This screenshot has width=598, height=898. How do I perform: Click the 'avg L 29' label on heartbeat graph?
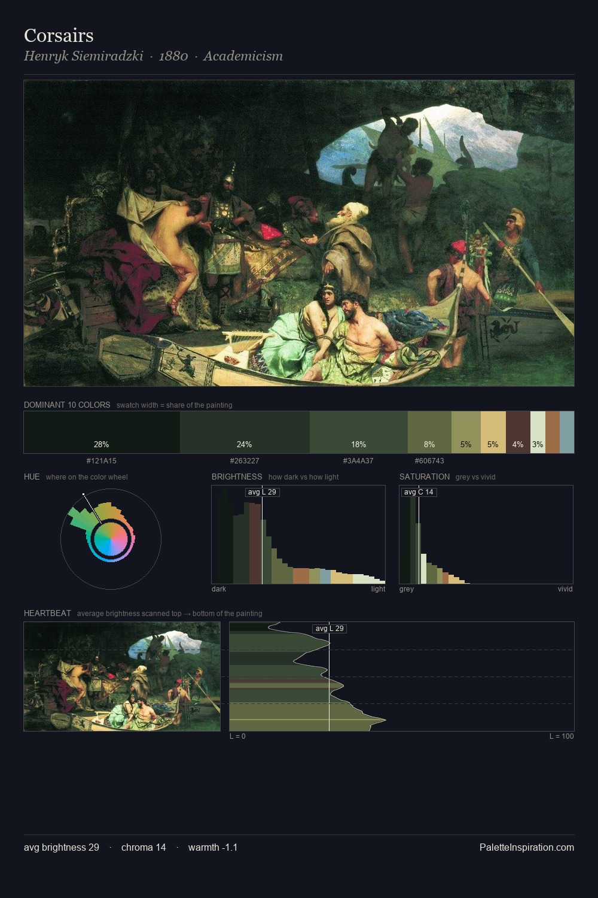pyautogui.click(x=329, y=629)
